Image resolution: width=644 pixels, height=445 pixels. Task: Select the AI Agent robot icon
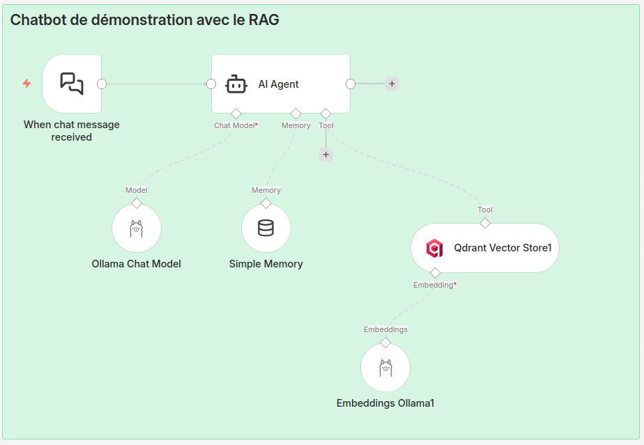click(236, 84)
